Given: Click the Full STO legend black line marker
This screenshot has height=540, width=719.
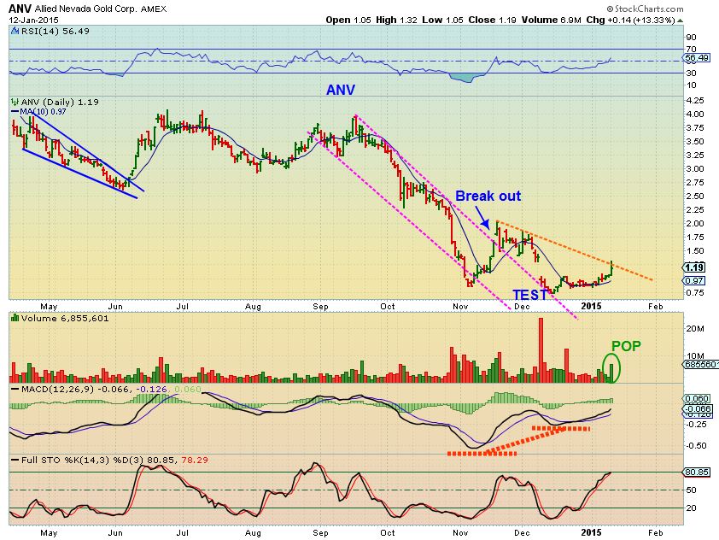Looking at the screenshot, I should tap(15, 460).
